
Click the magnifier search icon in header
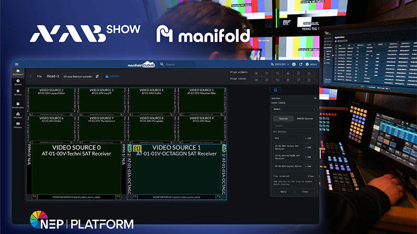click(162, 64)
